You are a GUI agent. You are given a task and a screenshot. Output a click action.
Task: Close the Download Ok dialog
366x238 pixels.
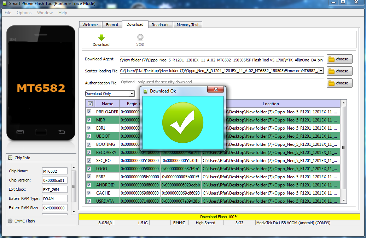pyautogui.click(x=216, y=89)
